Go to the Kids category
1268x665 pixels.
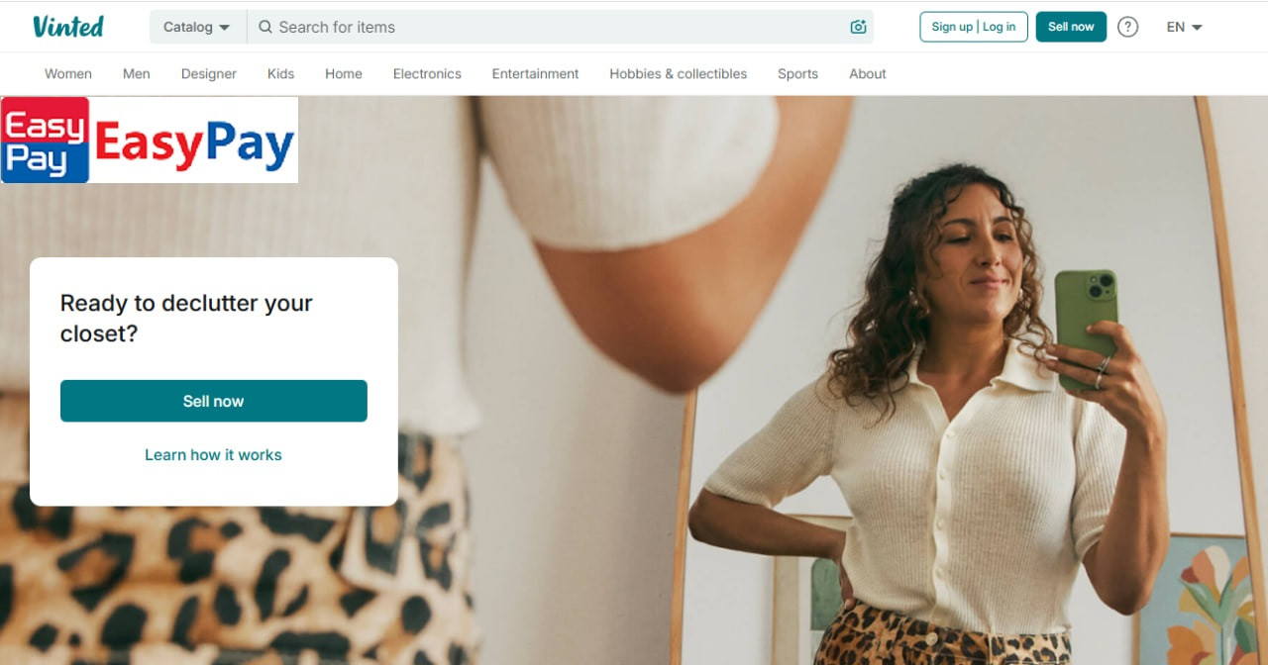280,74
